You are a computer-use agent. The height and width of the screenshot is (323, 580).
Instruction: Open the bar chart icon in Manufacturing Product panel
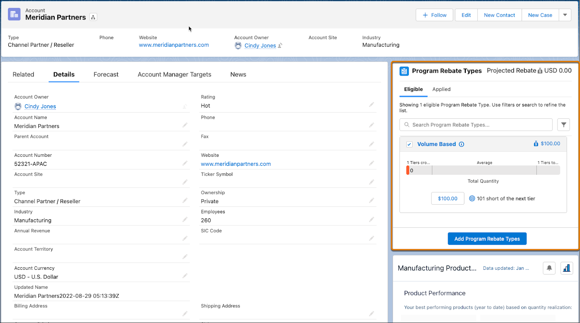(x=567, y=268)
